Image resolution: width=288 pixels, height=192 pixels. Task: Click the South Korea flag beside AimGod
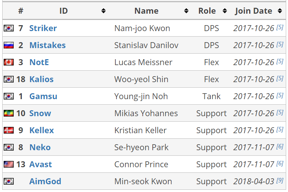point(9,181)
